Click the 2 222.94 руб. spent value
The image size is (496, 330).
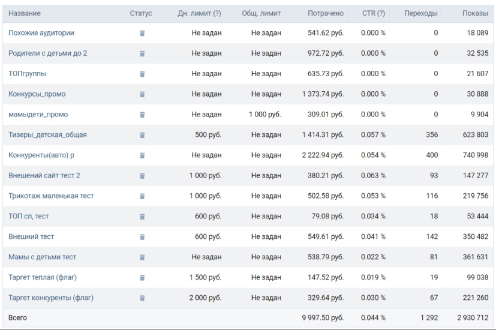(x=323, y=155)
